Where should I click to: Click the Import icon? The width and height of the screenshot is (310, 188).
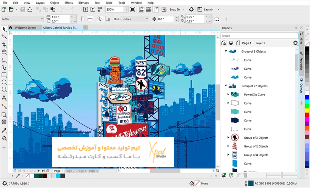85,9
